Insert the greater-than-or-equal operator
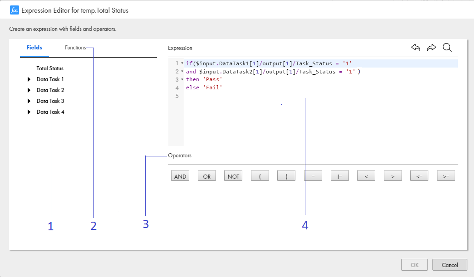Screen dimensions: 476x277 click(x=446, y=175)
